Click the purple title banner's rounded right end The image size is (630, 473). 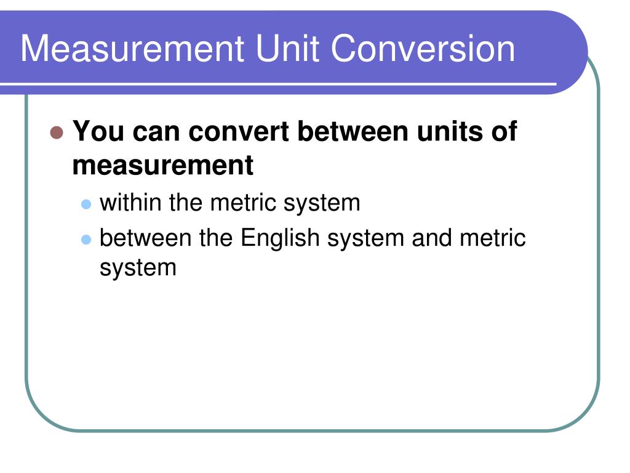coord(570,52)
